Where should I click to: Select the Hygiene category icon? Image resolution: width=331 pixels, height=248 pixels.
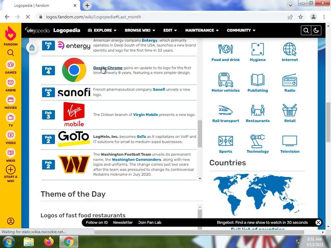tap(258, 49)
